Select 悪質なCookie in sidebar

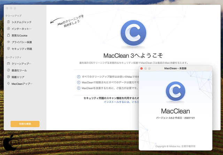tap(19, 35)
